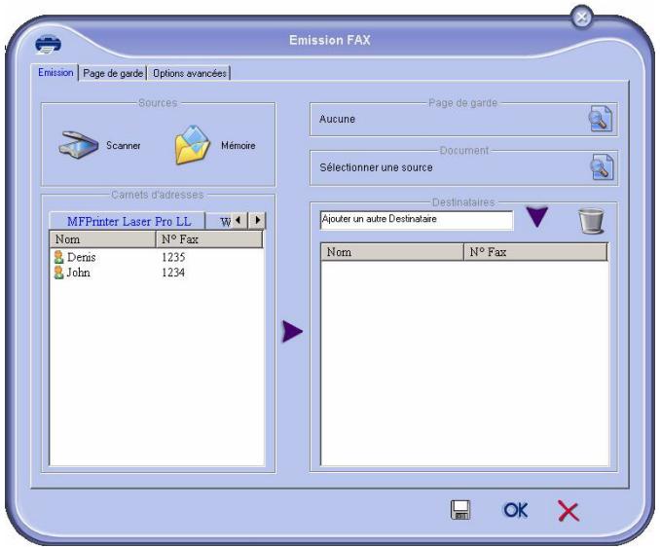Select the MFPrinter Laser Pro LL address book tab
660x547 pixels.
128,221
